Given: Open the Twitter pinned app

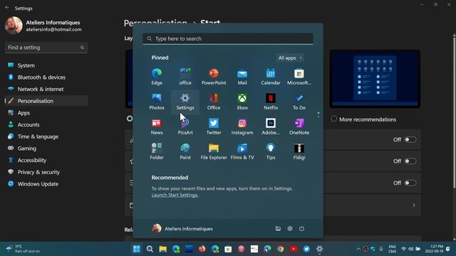Looking at the screenshot, I should pos(214,127).
